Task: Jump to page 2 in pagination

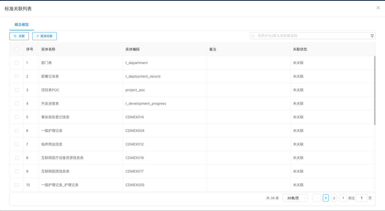Action: [x=334, y=198]
